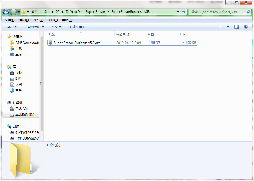Image resolution: width=254 pixels, height=181 pixels.
Task: Open the recent locations dropdown arrow
Action: tap(19, 12)
